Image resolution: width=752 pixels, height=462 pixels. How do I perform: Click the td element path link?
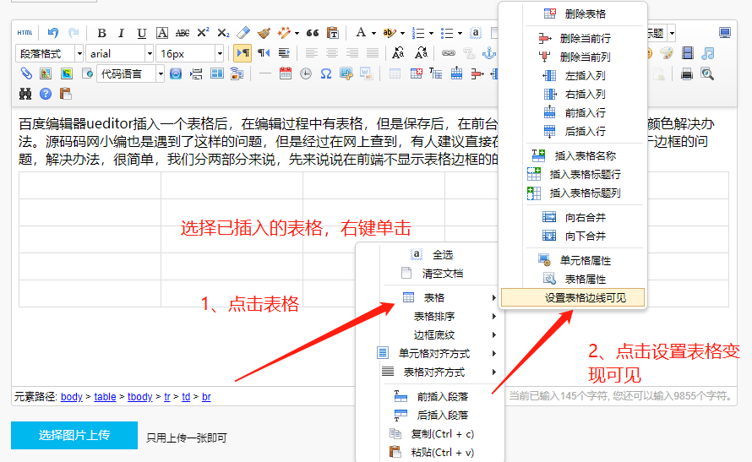186,397
